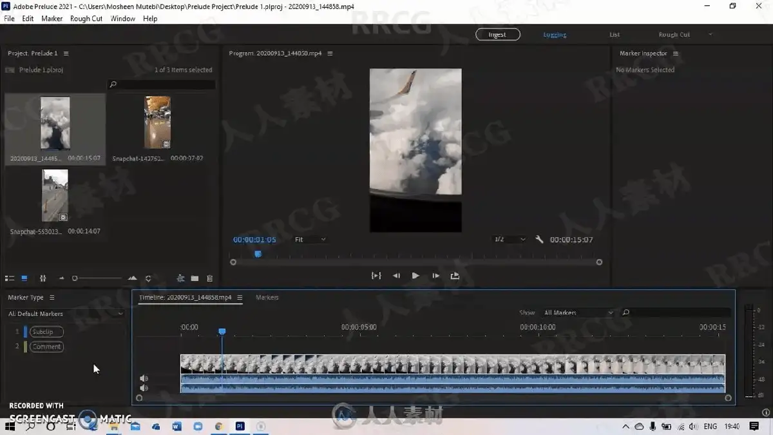Switch to the Rough Cut workspace

[x=674, y=35]
